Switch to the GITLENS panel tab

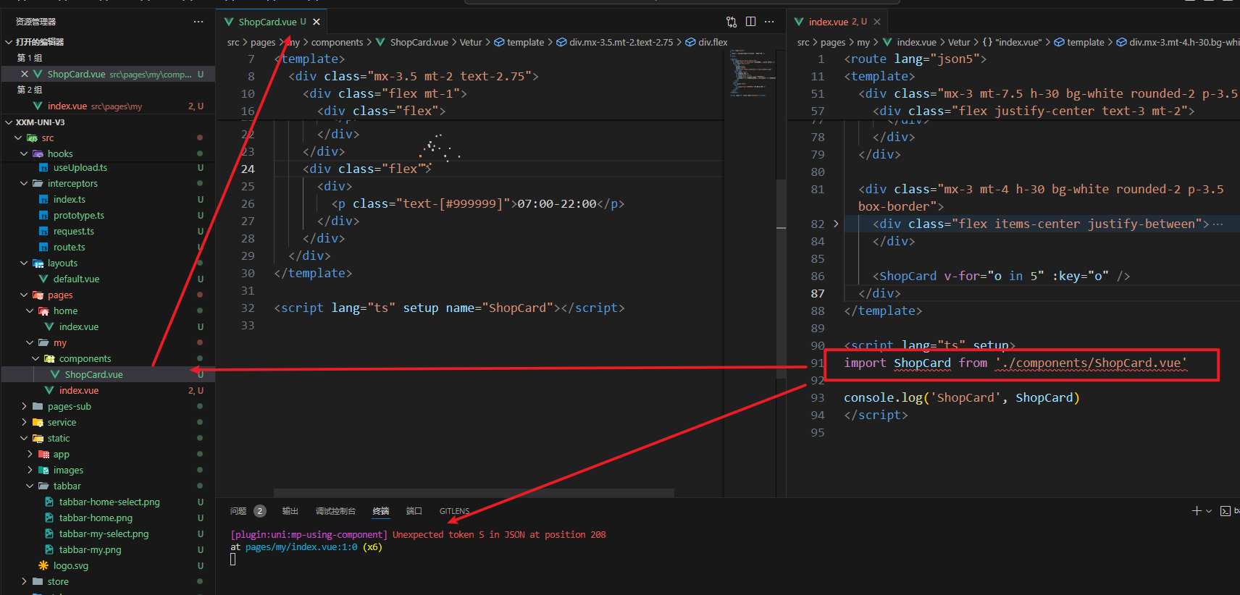click(454, 511)
